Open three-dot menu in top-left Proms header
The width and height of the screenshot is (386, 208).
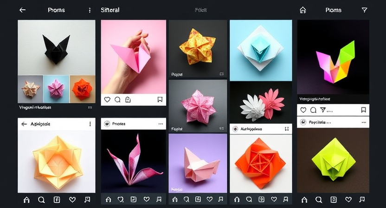click(x=90, y=10)
